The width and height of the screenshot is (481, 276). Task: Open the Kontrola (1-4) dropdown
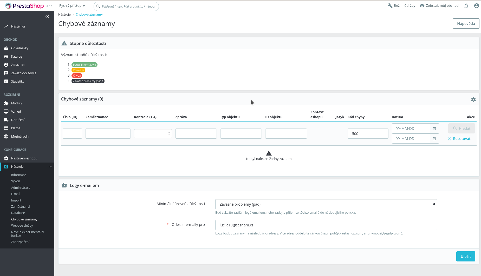pos(153,133)
